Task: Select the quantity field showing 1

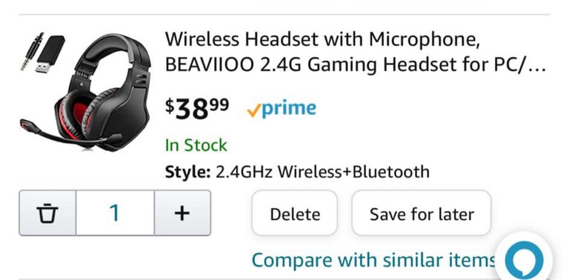Action: [x=115, y=213]
